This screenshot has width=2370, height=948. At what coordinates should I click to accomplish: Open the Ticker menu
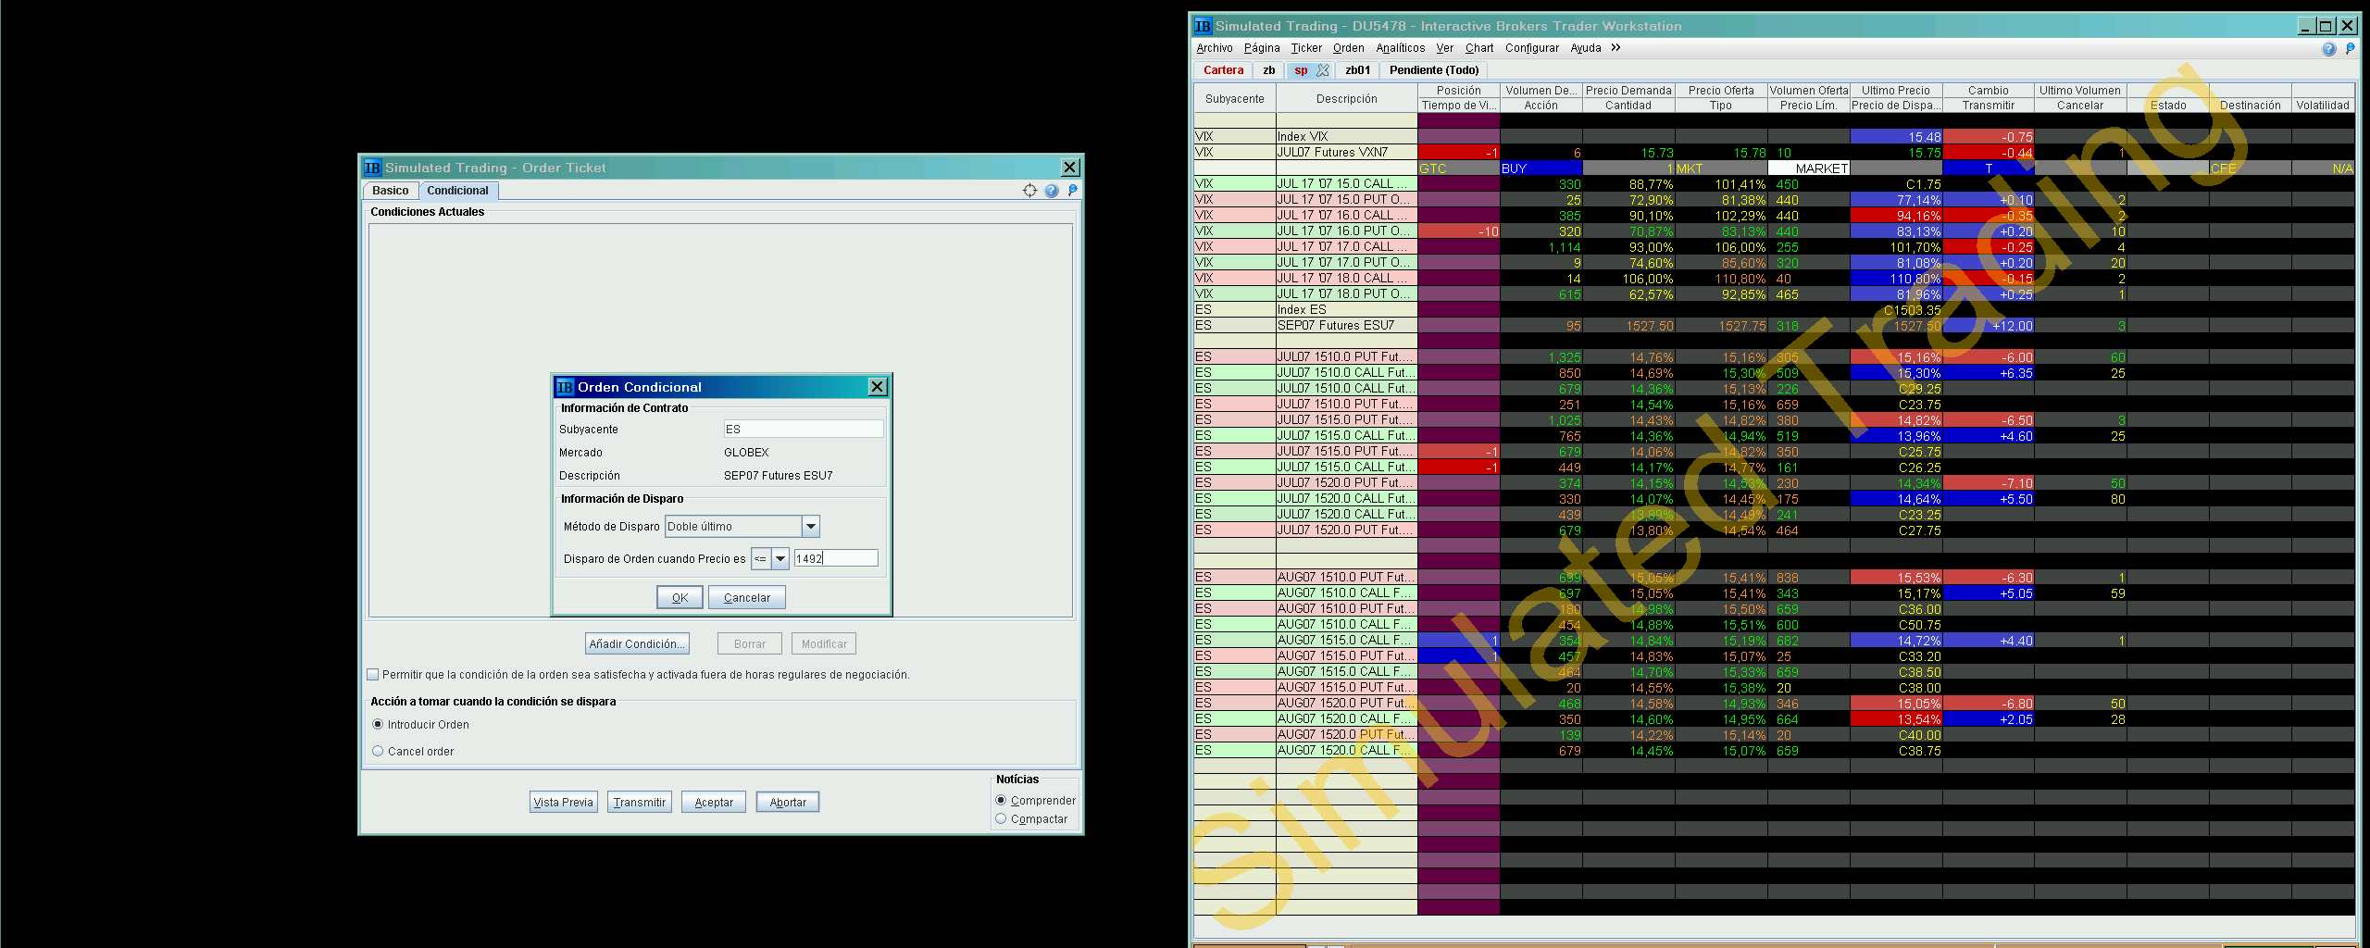(1306, 48)
